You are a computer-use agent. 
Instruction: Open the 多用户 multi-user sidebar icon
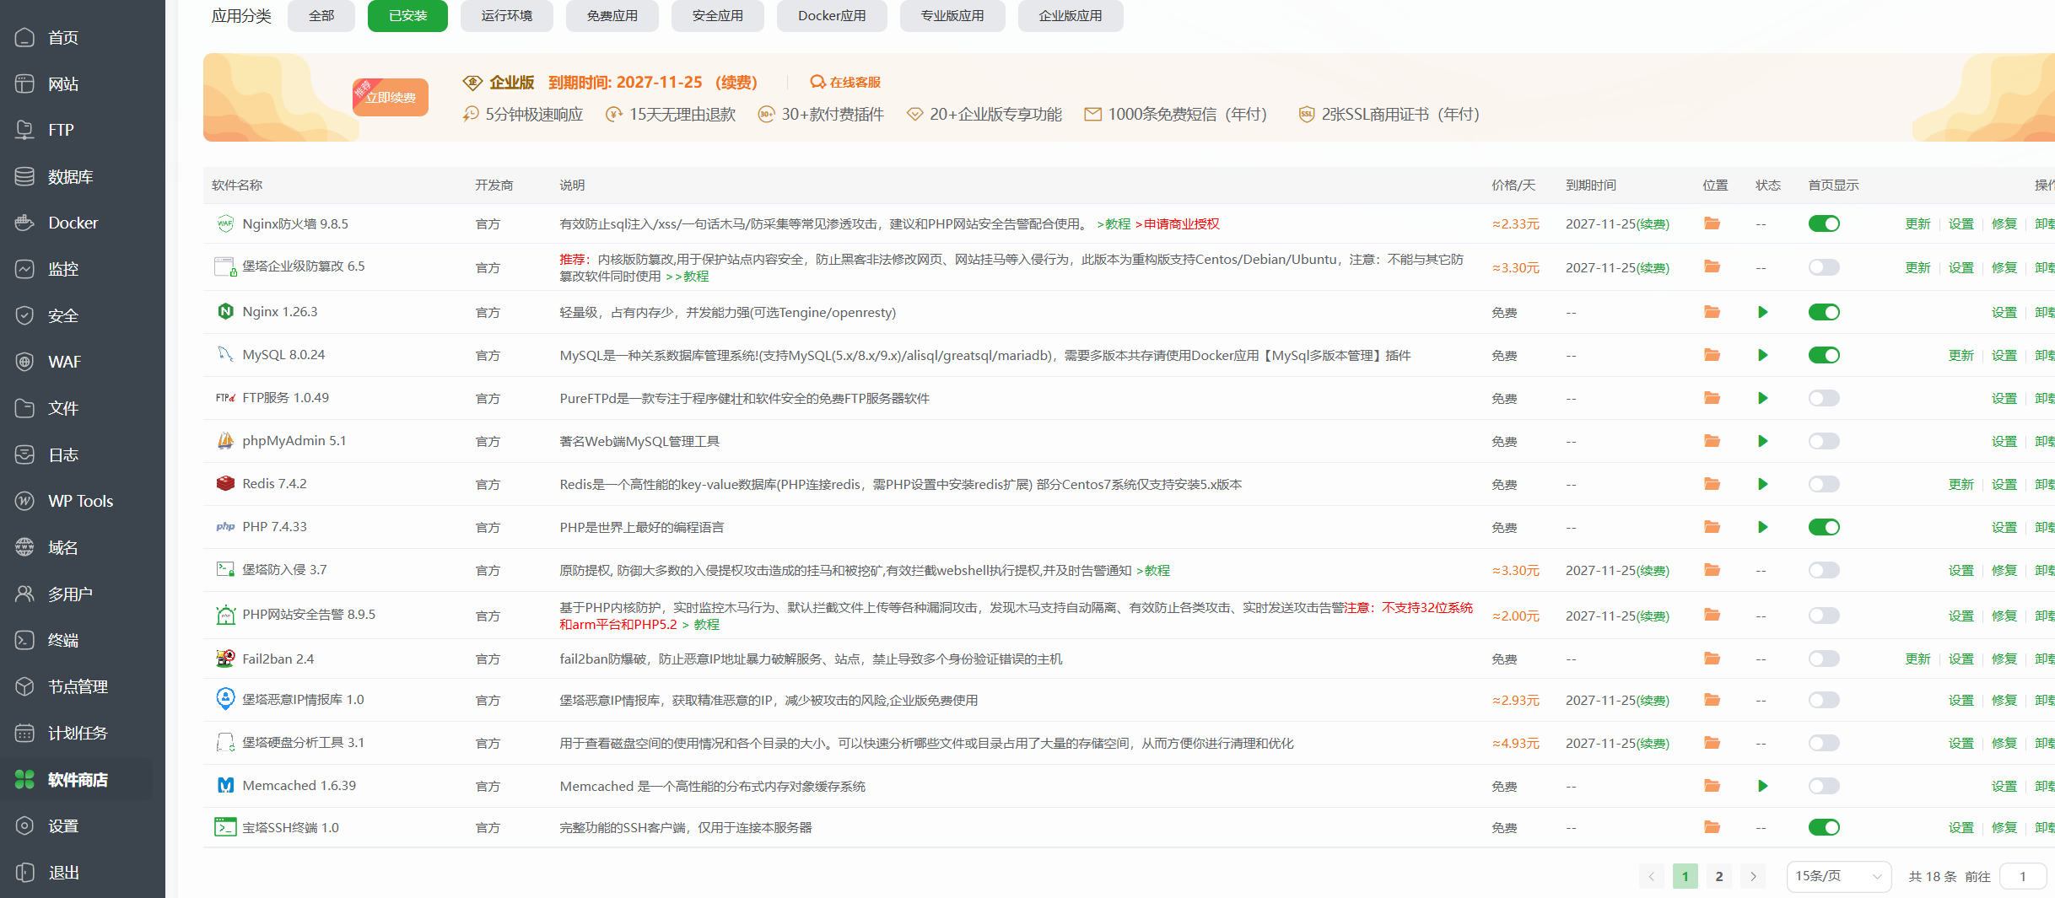(25, 594)
